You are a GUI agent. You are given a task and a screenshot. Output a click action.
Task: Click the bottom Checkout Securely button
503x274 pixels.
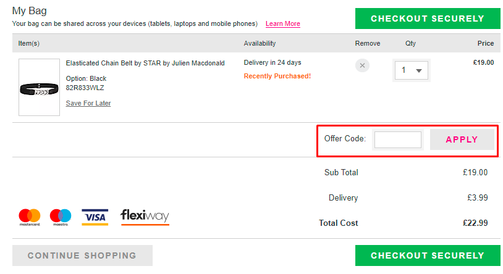click(428, 255)
